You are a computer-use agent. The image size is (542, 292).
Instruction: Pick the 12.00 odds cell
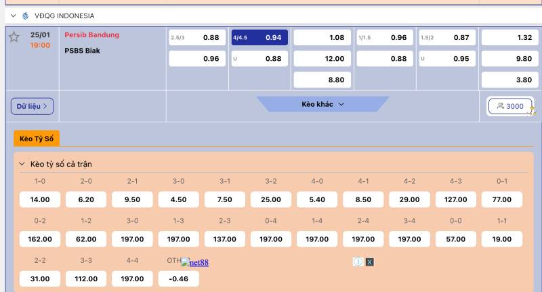click(322, 59)
